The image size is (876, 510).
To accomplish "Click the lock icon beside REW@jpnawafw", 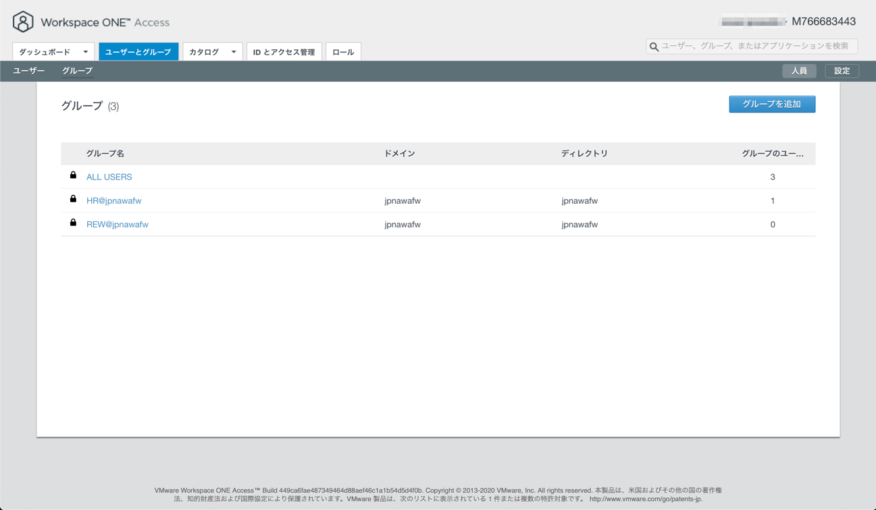I will [73, 223].
